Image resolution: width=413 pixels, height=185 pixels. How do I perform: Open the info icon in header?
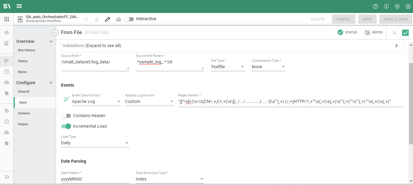(x=386, y=6)
